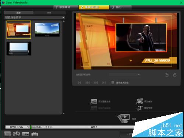Go to the next menu page

[96, 83]
